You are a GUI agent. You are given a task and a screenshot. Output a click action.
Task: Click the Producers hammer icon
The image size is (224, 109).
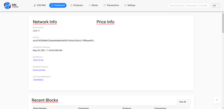pyautogui.click(x=71, y=5)
